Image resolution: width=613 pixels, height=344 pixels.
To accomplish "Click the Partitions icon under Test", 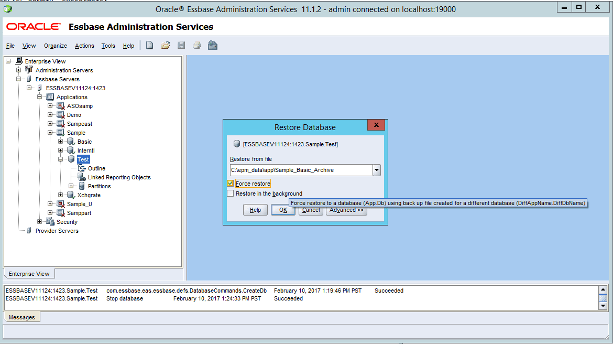I will click(x=83, y=186).
